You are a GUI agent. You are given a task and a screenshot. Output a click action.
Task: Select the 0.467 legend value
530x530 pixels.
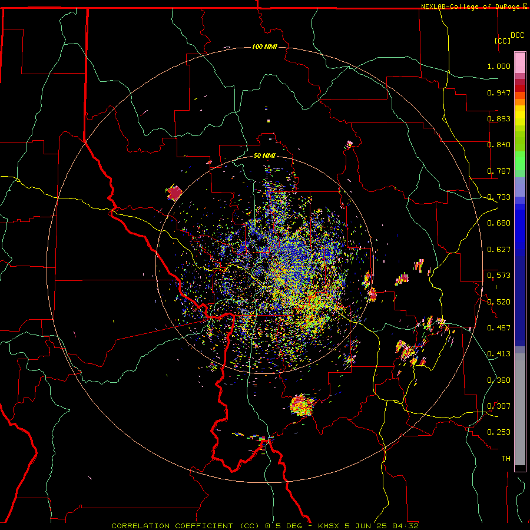click(x=499, y=328)
